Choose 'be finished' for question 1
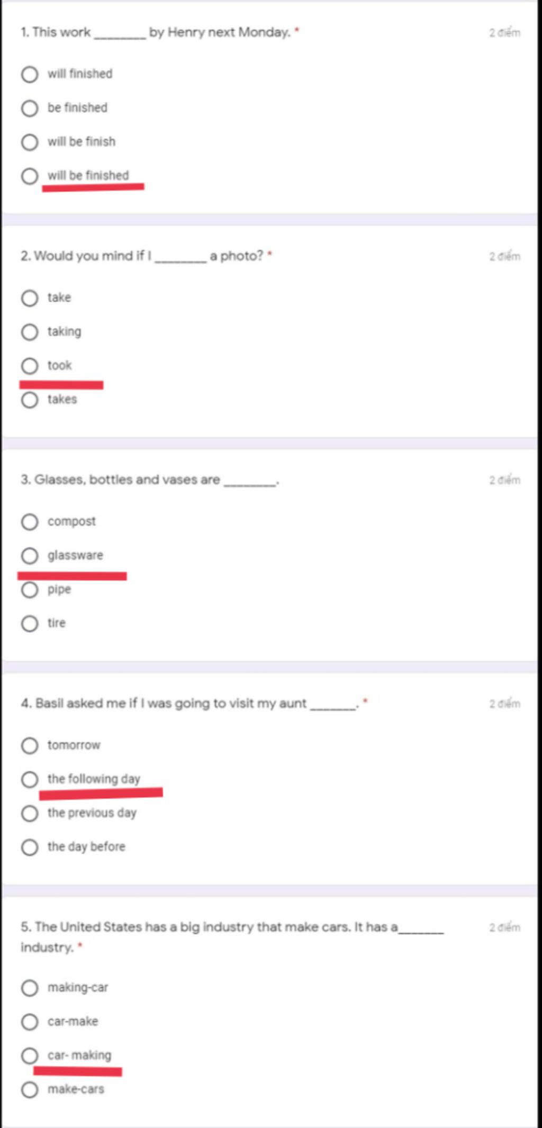Screen dimensions: 542x1128 coord(30,109)
